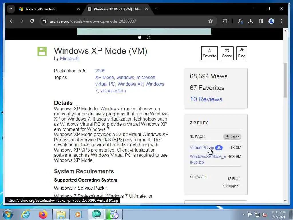Open Chrome Labs flask icon
Image resolution: width=293 pixels, height=220 pixels.
pyautogui.click(x=240, y=21)
